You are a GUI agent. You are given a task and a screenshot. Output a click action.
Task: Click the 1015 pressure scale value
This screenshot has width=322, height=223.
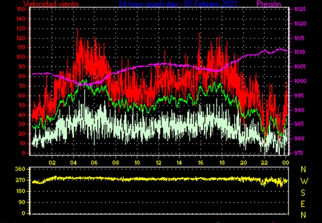point(300,38)
